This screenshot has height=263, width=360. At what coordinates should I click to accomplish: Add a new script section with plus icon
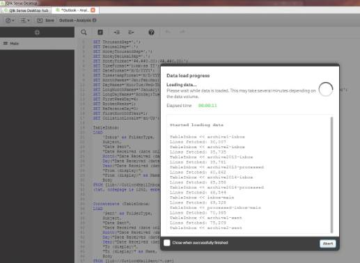pos(37,32)
